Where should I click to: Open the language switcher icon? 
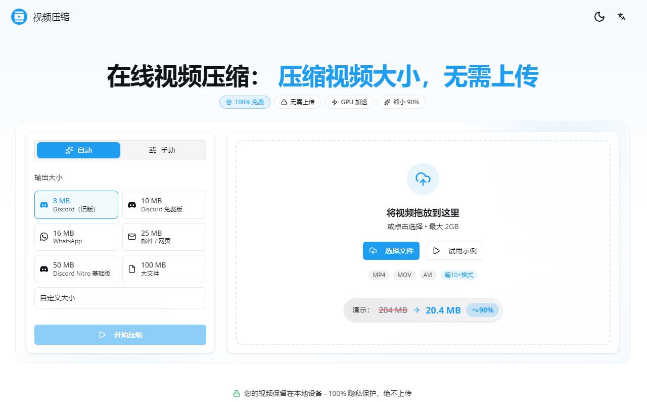(x=621, y=17)
